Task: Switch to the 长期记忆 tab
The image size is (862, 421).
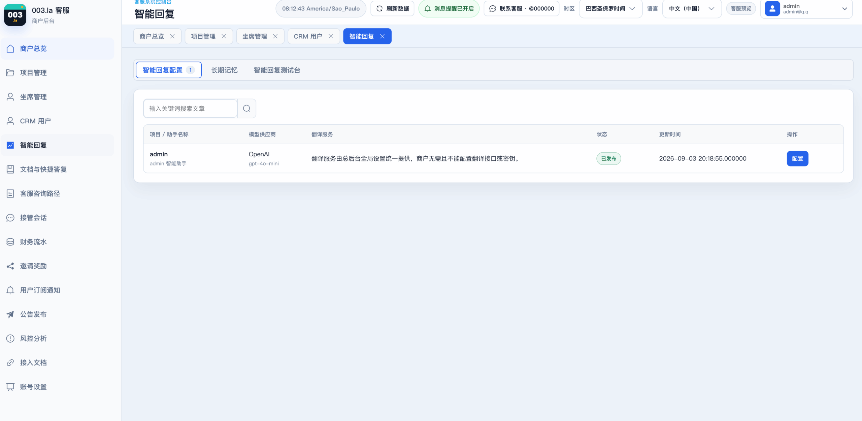Action: tap(224, 70)
